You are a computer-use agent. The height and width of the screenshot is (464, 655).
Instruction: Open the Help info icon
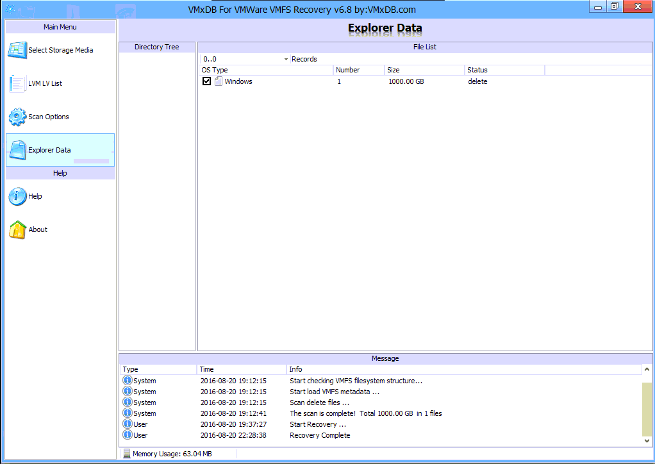coord(17,196)
